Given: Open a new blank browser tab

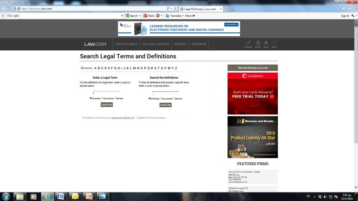Looking at the screenshot, I should point(226,9).
